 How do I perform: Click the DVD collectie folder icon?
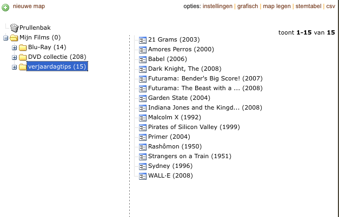23,57
